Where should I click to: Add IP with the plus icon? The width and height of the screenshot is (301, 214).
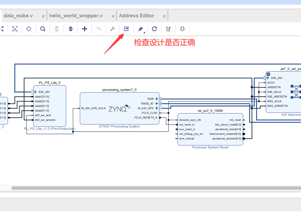85,29
